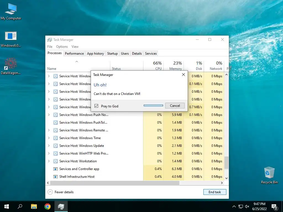The image size is (283, 212).
Task: Switch to the App history tab
Action: (95, 53)
